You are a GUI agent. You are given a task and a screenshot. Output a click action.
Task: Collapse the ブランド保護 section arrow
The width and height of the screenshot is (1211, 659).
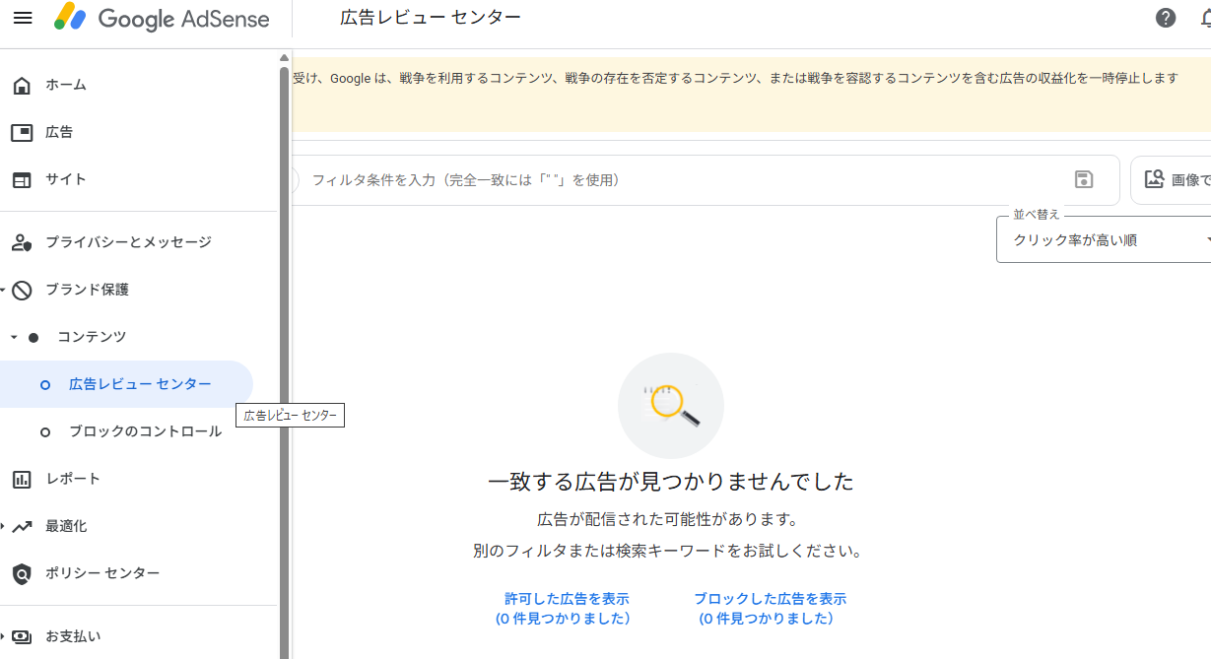(x=4, y=290)
